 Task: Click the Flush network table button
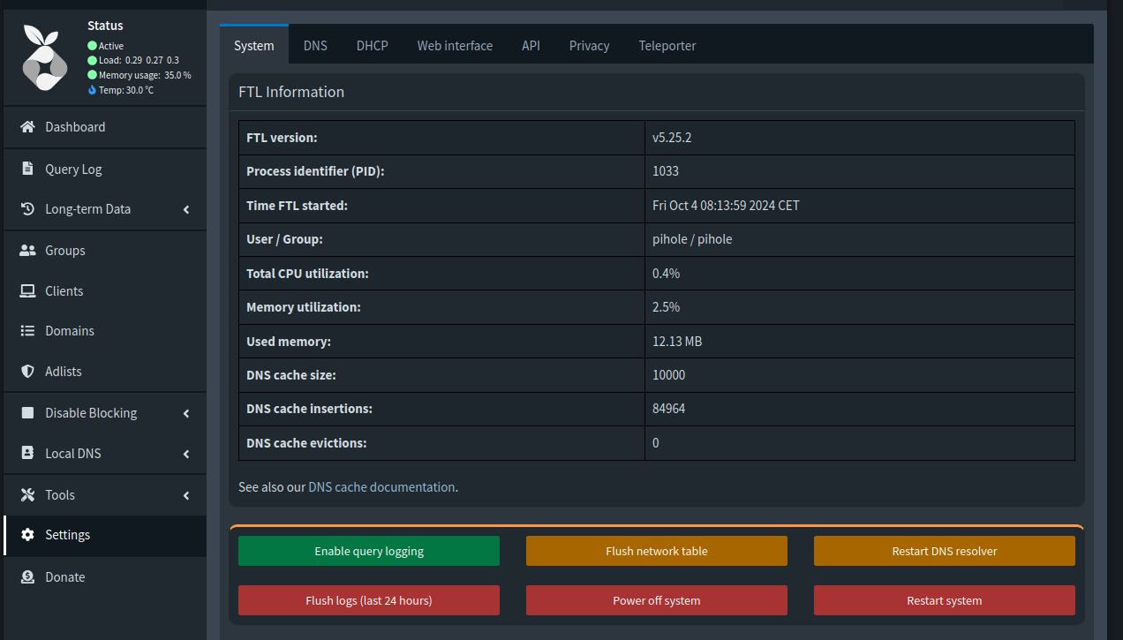[657, 551]
